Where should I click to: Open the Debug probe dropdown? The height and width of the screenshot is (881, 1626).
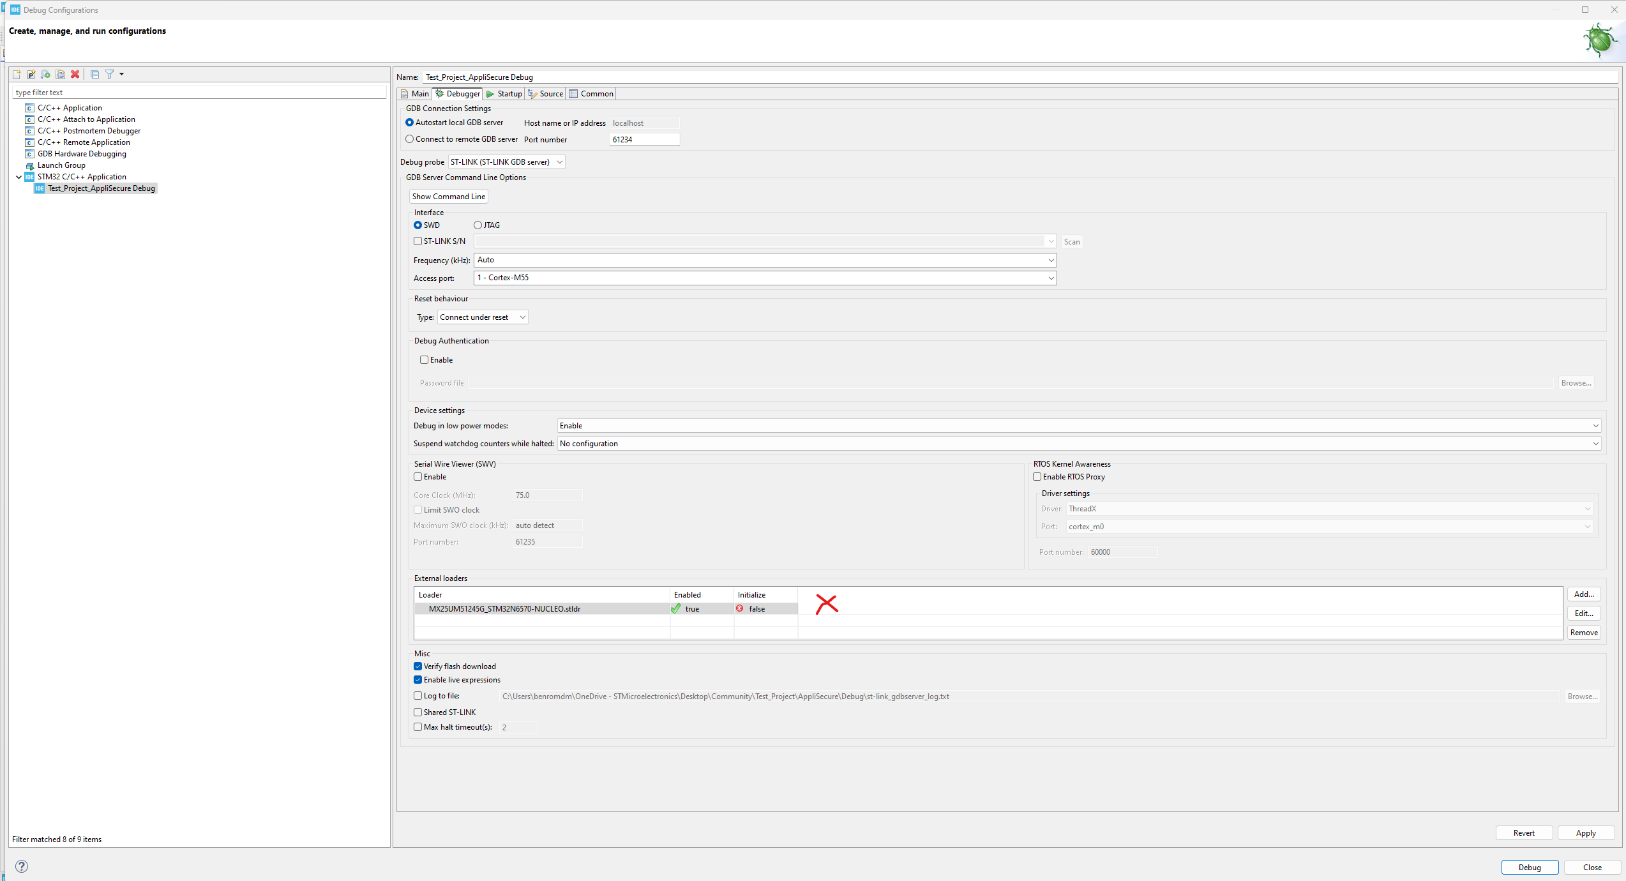pyautogui.click(x=506, y=162)
